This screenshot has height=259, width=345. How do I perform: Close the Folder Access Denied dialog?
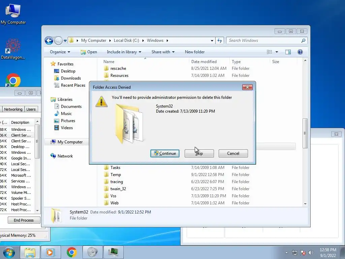click(247, 87)
